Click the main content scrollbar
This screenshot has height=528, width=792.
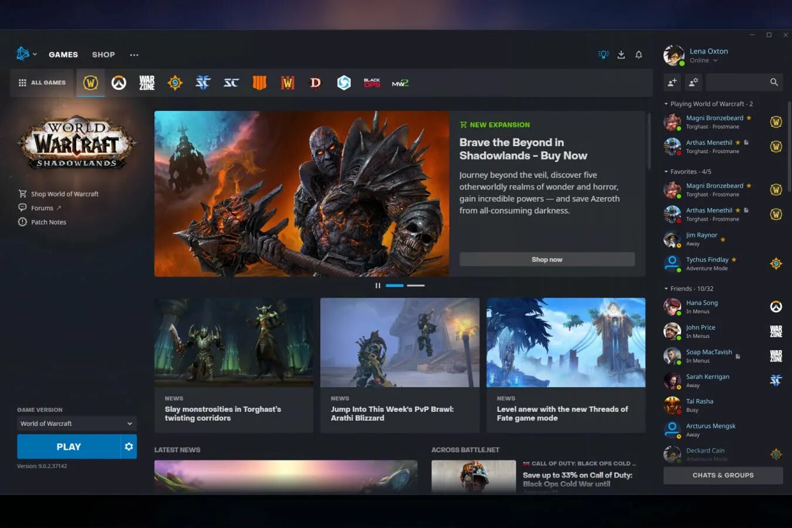[x=649, y=141]
